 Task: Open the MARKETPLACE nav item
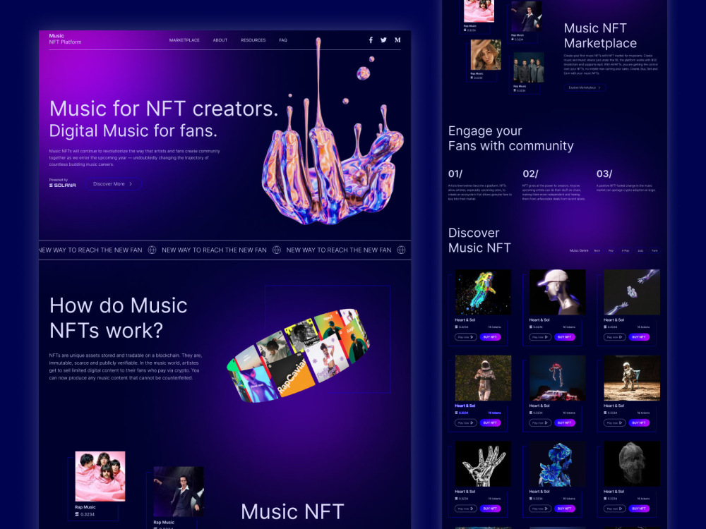[x=184, y=40]
